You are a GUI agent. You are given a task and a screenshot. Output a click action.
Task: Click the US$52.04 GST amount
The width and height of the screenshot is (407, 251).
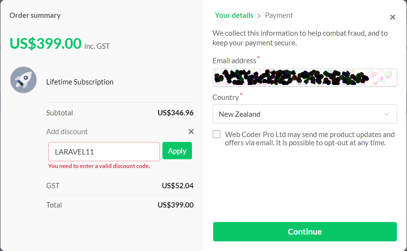click(177, 185)
